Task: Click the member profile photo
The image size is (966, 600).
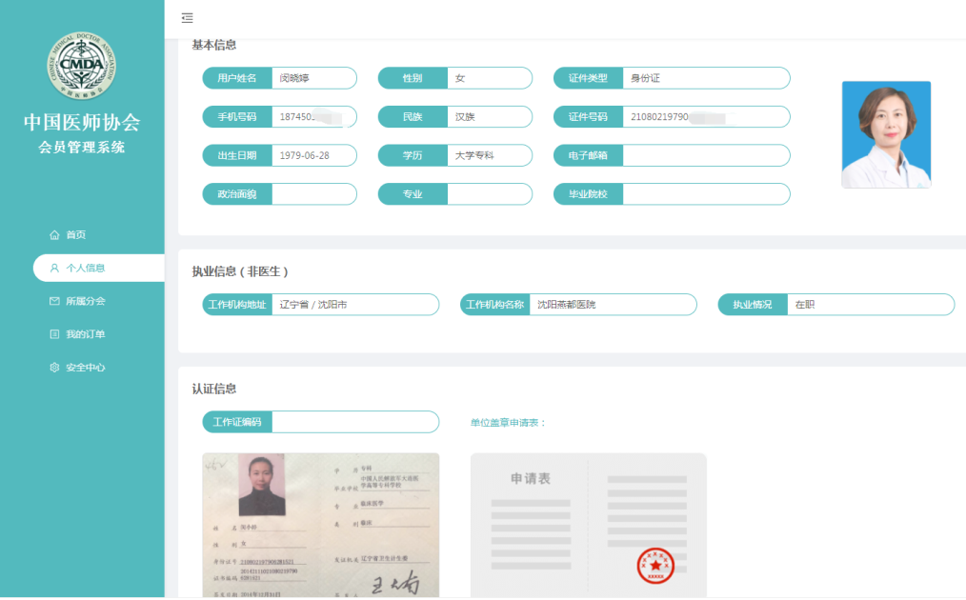Action: [886, 134]
